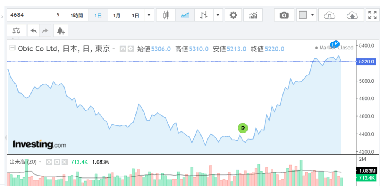Open 出来高 indicator settings gear
This screenshot has height=186, width=380.
(x=57, y=162)
